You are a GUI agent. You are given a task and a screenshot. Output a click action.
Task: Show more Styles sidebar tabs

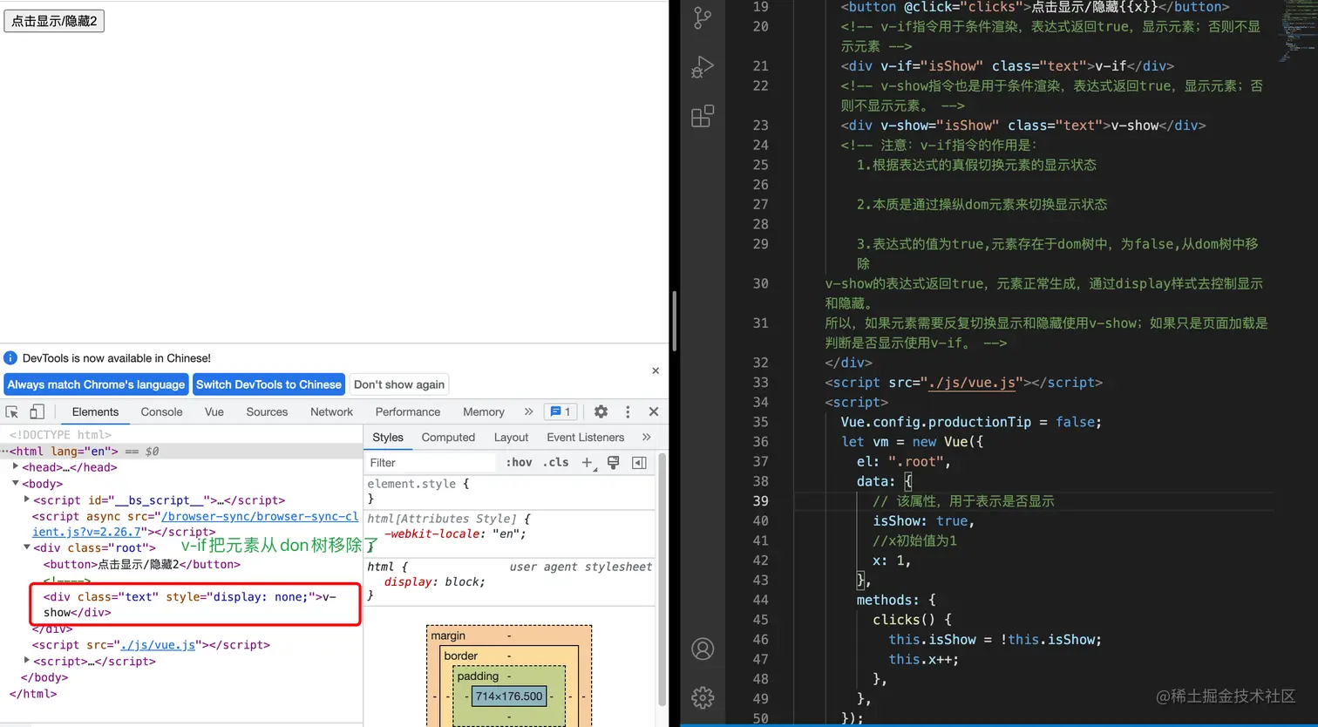pos(646,438)
